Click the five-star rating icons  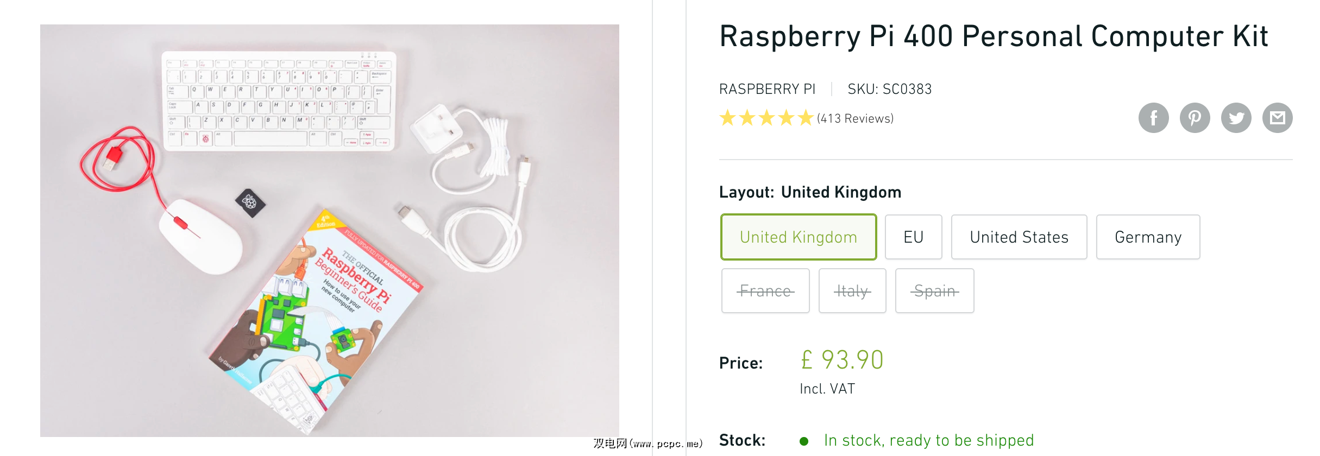pos(766,118)
